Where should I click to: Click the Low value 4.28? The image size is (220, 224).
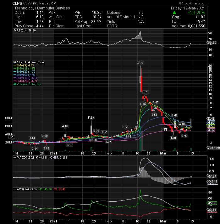[40, 22]
